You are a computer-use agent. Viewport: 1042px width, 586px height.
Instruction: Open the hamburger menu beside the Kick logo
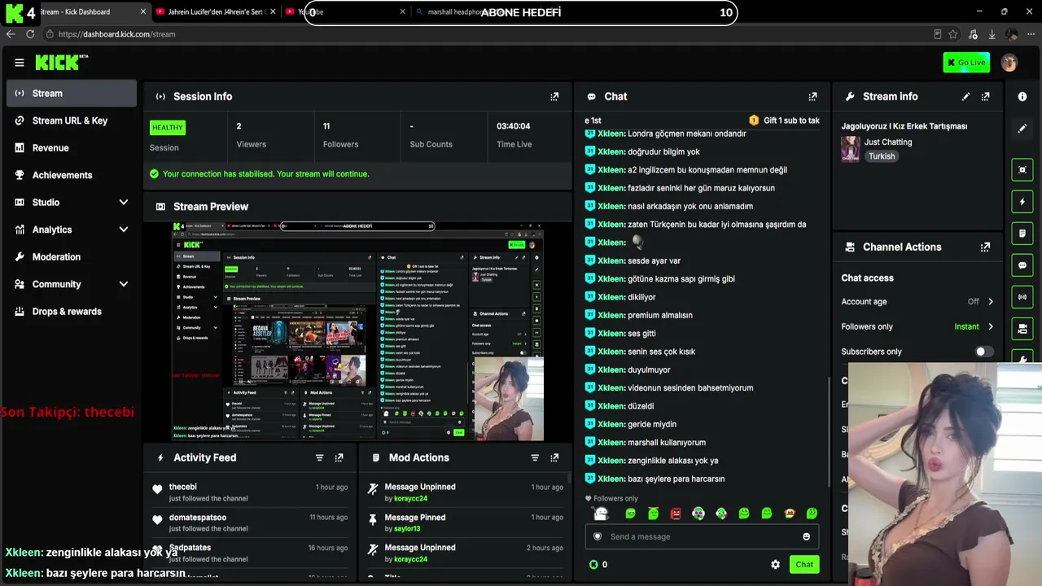pyautogui.click(x=20, y=63)
